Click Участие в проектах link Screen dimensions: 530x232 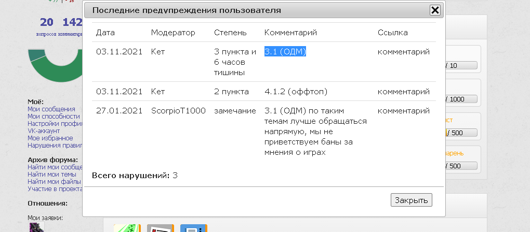tap(55, 189)
